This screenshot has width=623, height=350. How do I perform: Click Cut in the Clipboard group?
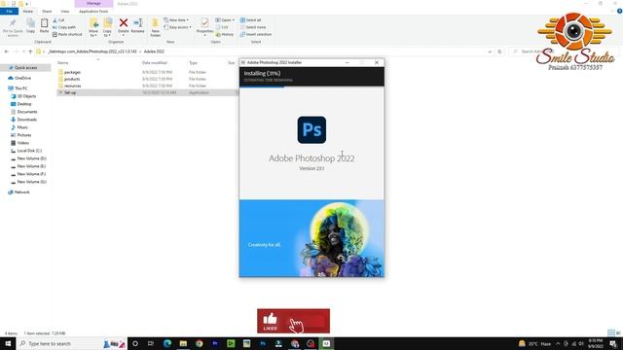coord(58,19)
